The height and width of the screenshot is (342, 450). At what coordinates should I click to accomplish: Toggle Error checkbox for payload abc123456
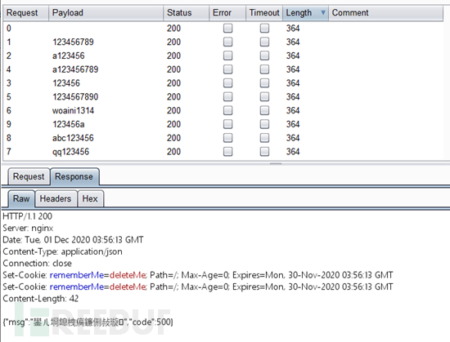tap(228, 138)
